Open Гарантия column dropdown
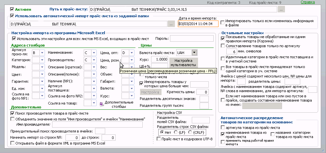The width and height of the screenshot is (326, 153). (42, 81)
